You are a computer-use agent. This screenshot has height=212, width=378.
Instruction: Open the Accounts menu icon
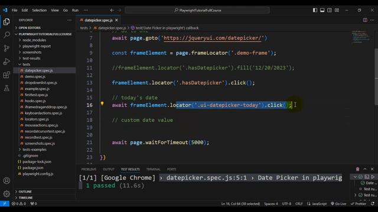click(x=6, y=181)
